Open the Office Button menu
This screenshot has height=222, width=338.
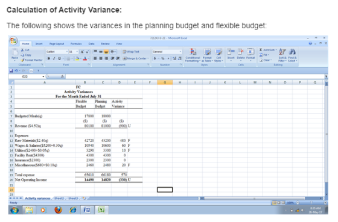point(13,41)
